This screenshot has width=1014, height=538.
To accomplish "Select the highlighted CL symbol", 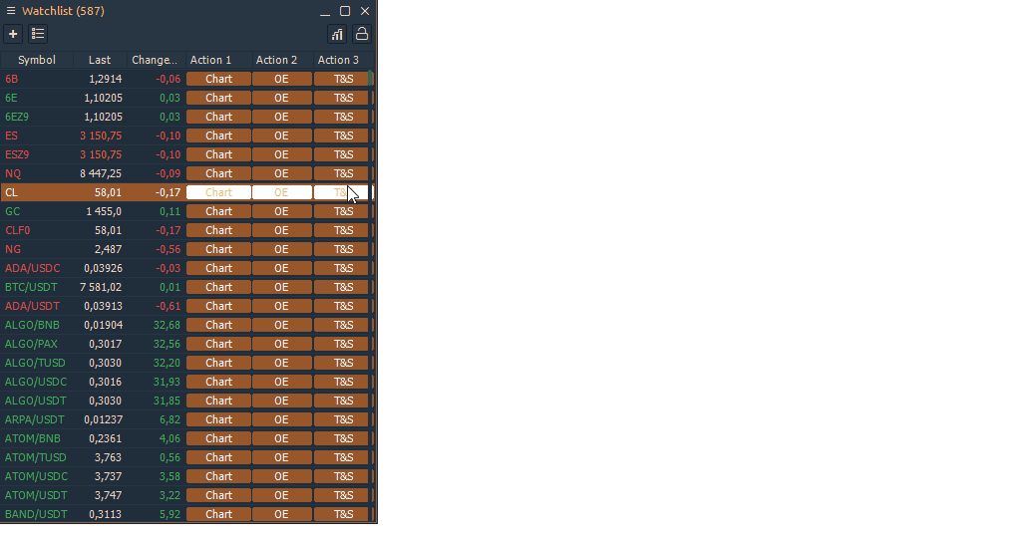I will [x=12, y=192].
